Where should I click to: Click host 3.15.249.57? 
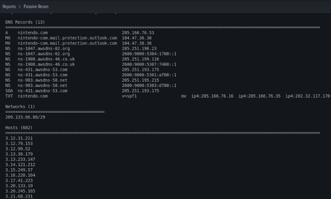tap(19, 170)
